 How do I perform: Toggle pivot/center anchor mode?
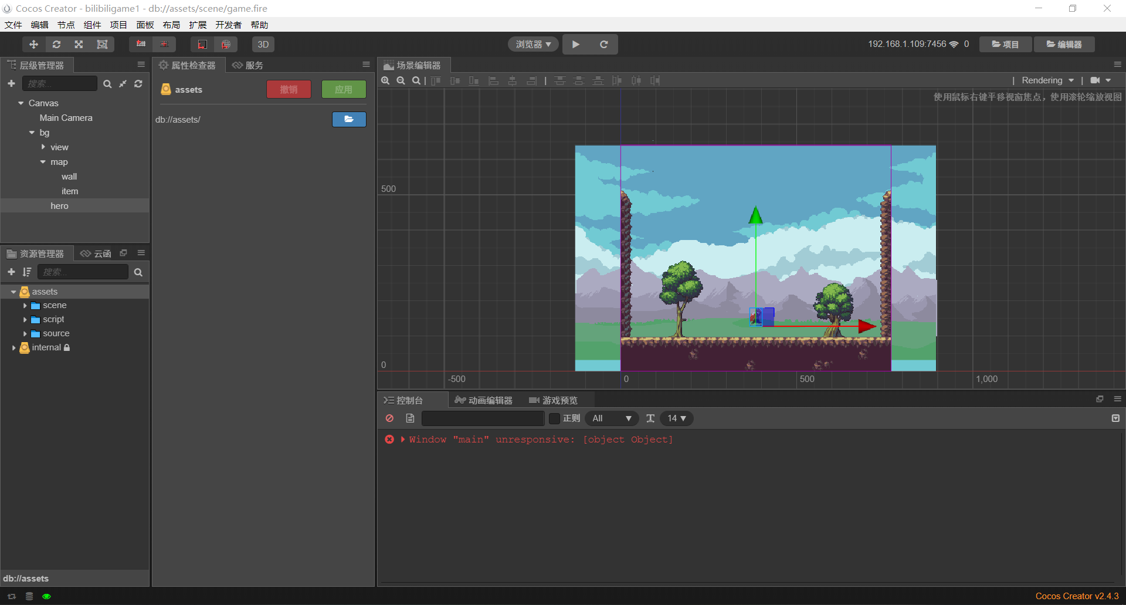coord(141,45)
